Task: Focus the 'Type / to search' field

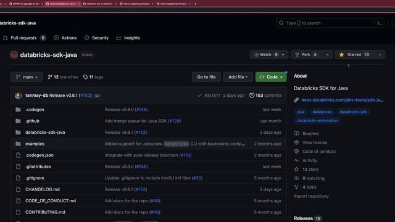Action: 330,23
